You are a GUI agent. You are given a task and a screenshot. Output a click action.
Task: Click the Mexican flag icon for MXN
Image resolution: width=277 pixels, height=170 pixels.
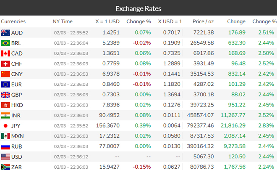click(x=5, y=136)
